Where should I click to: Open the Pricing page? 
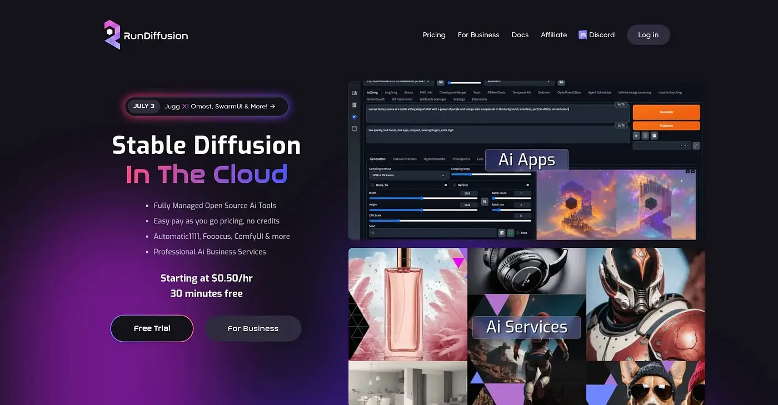434,35
